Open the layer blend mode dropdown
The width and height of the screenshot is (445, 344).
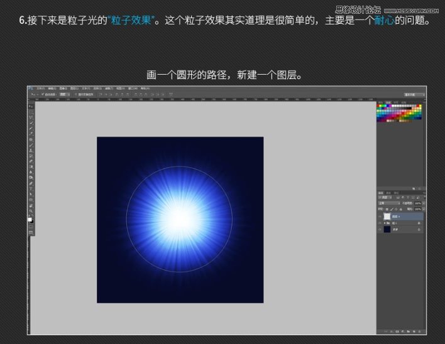click(x=389, y=203)
